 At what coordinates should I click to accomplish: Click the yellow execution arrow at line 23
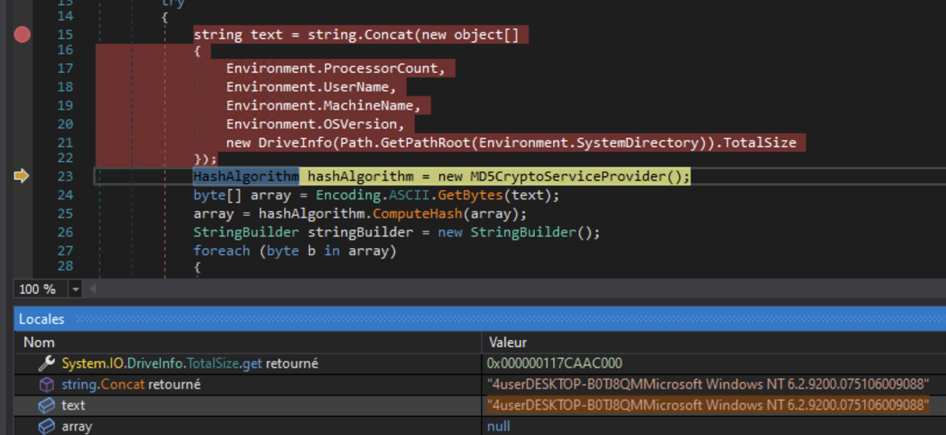(22, 176)
